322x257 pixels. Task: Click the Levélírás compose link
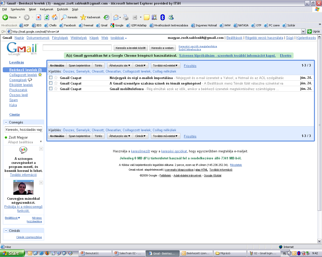17,62
